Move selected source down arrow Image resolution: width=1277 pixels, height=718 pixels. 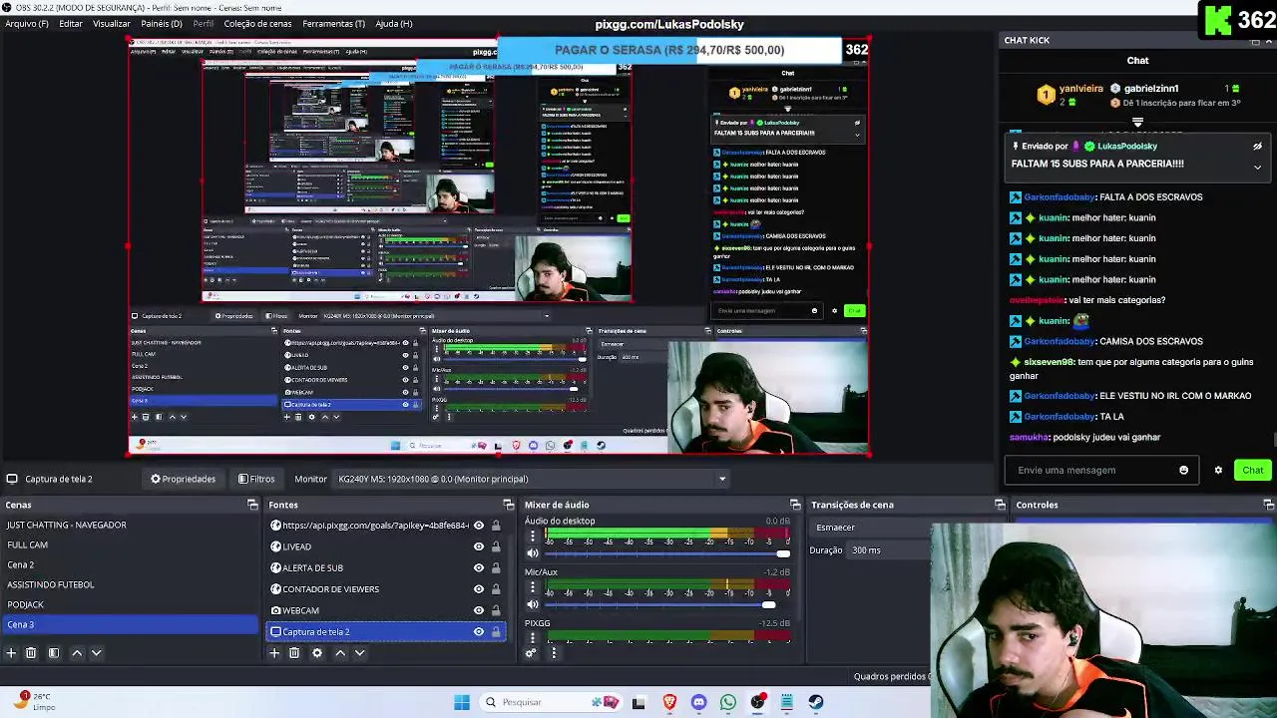click(x=360, y=653)
